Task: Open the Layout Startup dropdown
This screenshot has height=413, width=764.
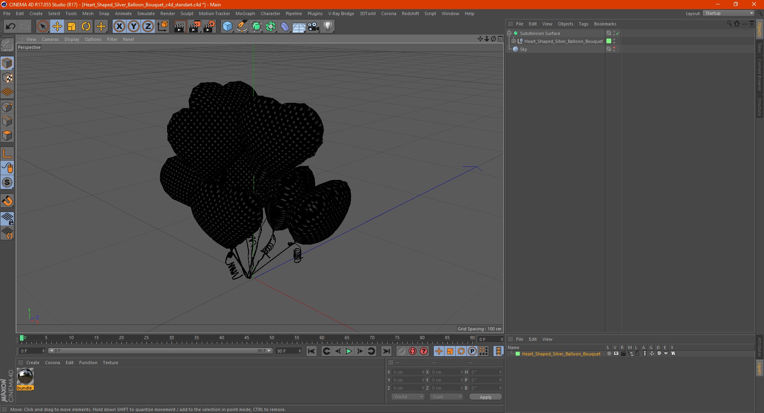Action: pyautogui.click(x=729, y=14)
